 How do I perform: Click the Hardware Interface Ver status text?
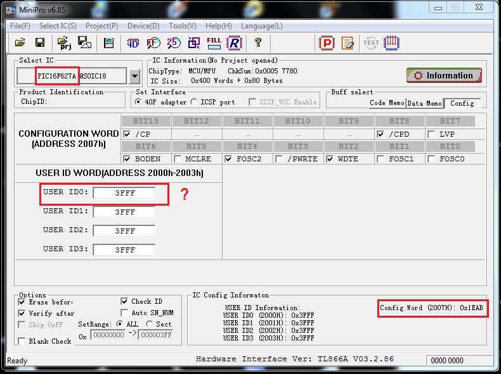coord(295,359)
